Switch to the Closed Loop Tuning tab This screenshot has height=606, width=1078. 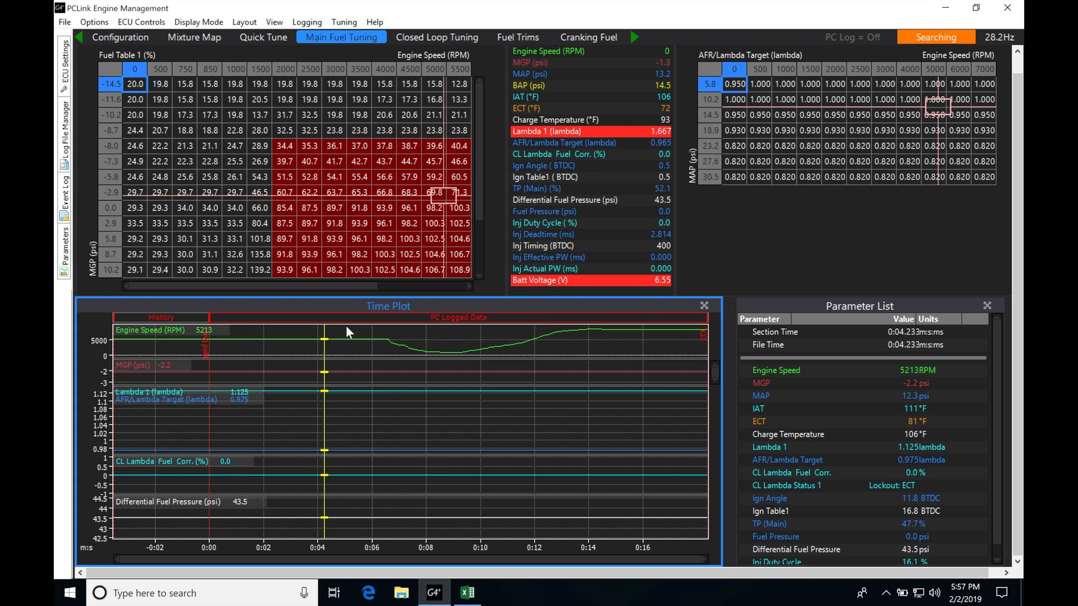coord(437,37)
